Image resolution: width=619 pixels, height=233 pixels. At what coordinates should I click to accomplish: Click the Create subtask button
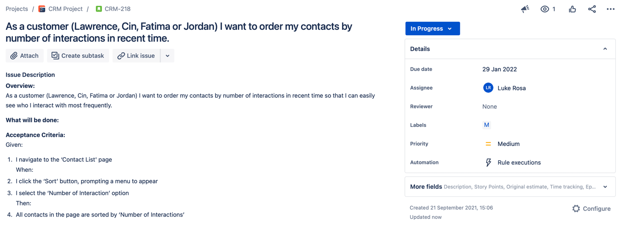point(78,56)
